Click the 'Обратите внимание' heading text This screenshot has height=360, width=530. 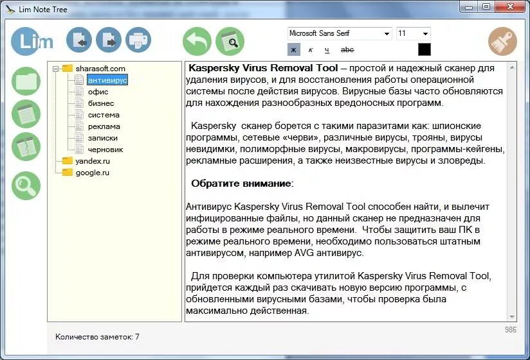coord(241,184)
